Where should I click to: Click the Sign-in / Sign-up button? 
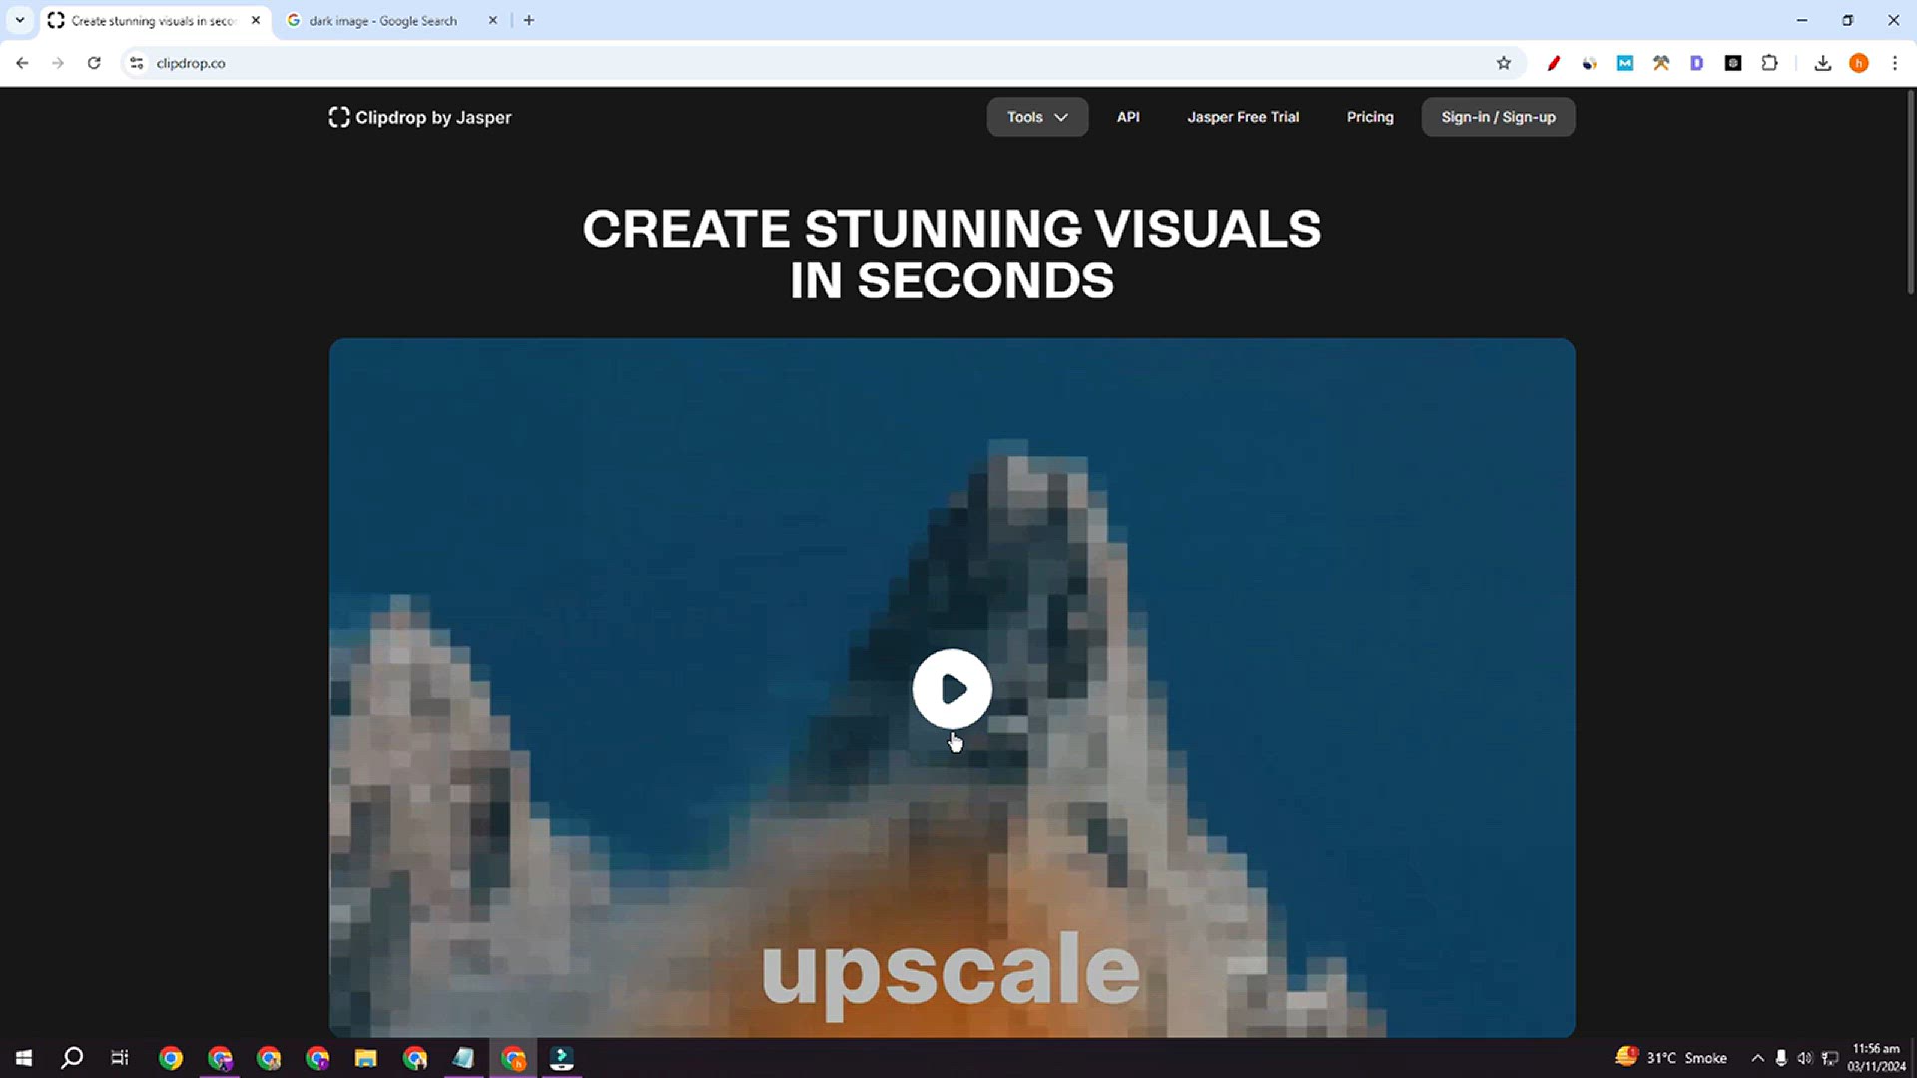pos(1498,117)
